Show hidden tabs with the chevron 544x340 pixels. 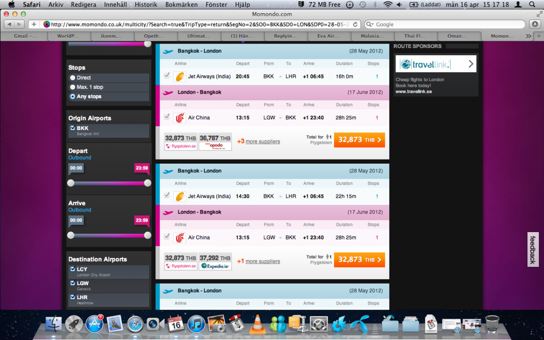tap(528, 36)
